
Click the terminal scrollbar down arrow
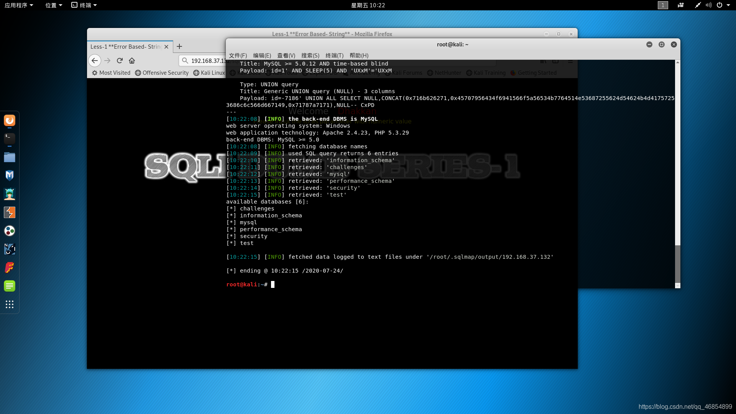[677, 286]
